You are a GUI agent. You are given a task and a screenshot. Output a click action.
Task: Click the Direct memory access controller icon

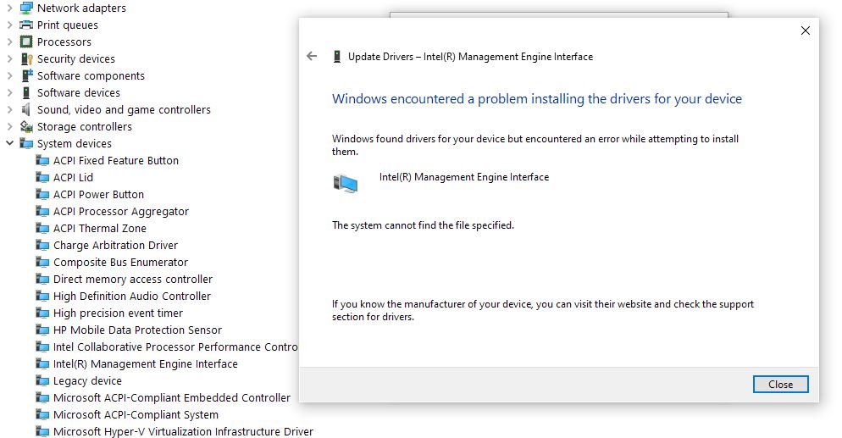42,279
